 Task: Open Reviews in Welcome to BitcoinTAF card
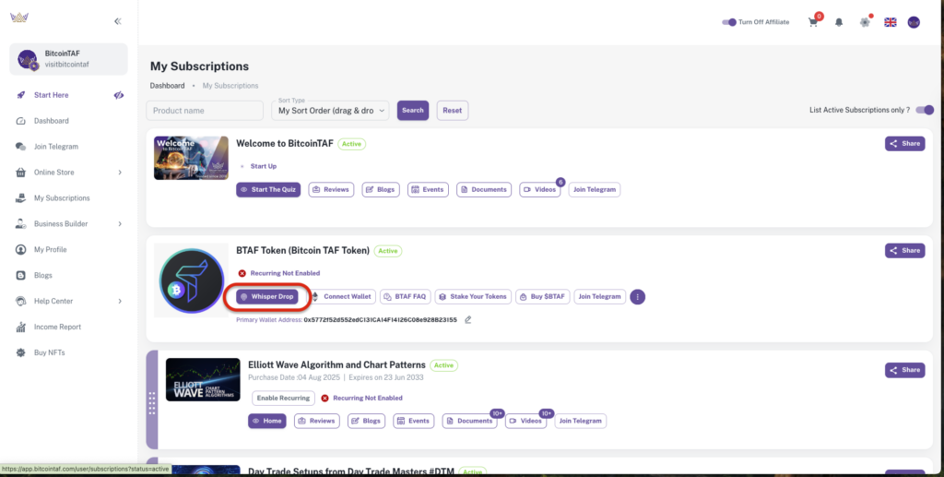(331, 190)
